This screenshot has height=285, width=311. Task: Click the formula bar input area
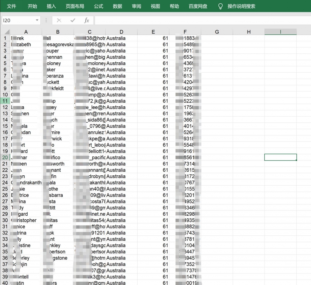point(203,20)
